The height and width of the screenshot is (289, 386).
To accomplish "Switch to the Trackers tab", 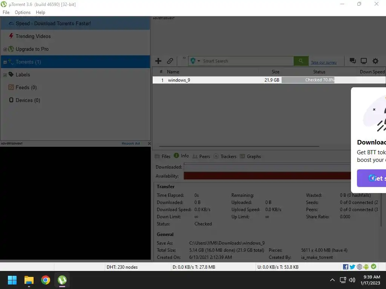I will coord(225,156).
